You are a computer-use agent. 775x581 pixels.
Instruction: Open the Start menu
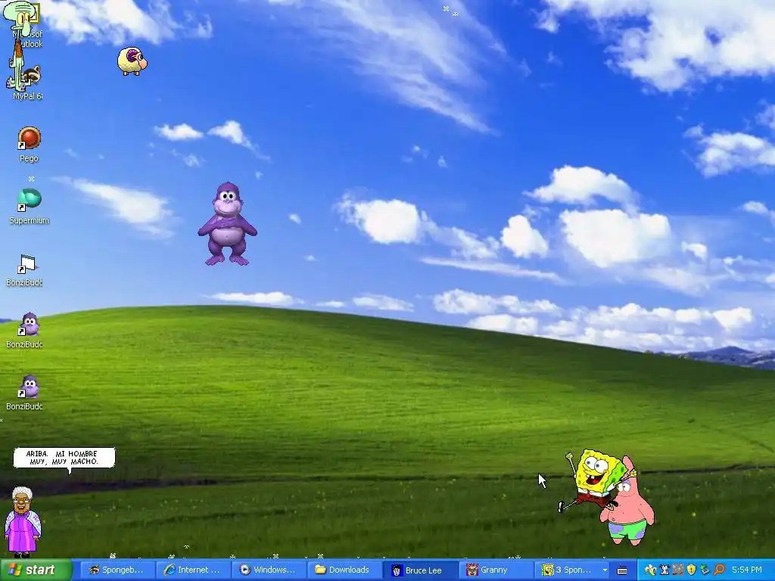[x=36, y=570]
